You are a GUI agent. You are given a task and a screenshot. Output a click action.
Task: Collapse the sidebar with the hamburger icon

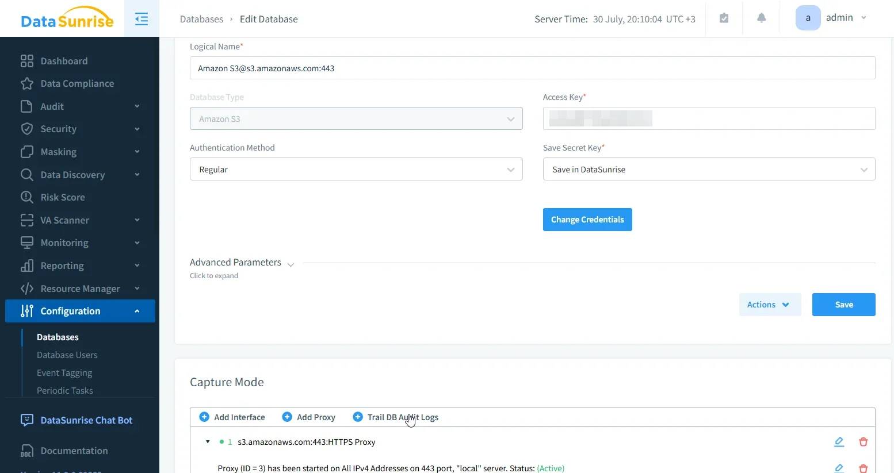coord(142,18)
